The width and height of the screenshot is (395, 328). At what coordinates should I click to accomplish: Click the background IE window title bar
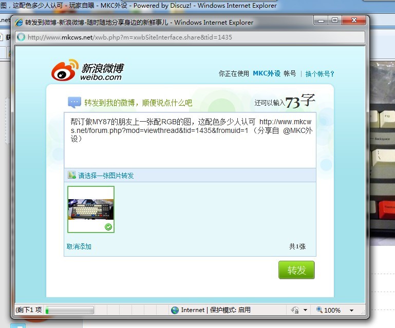point(197,6)
